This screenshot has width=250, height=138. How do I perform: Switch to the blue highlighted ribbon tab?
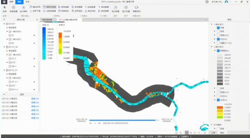coord(20,2)
